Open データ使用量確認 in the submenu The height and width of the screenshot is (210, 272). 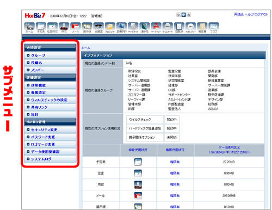click(x=50, y=152)
